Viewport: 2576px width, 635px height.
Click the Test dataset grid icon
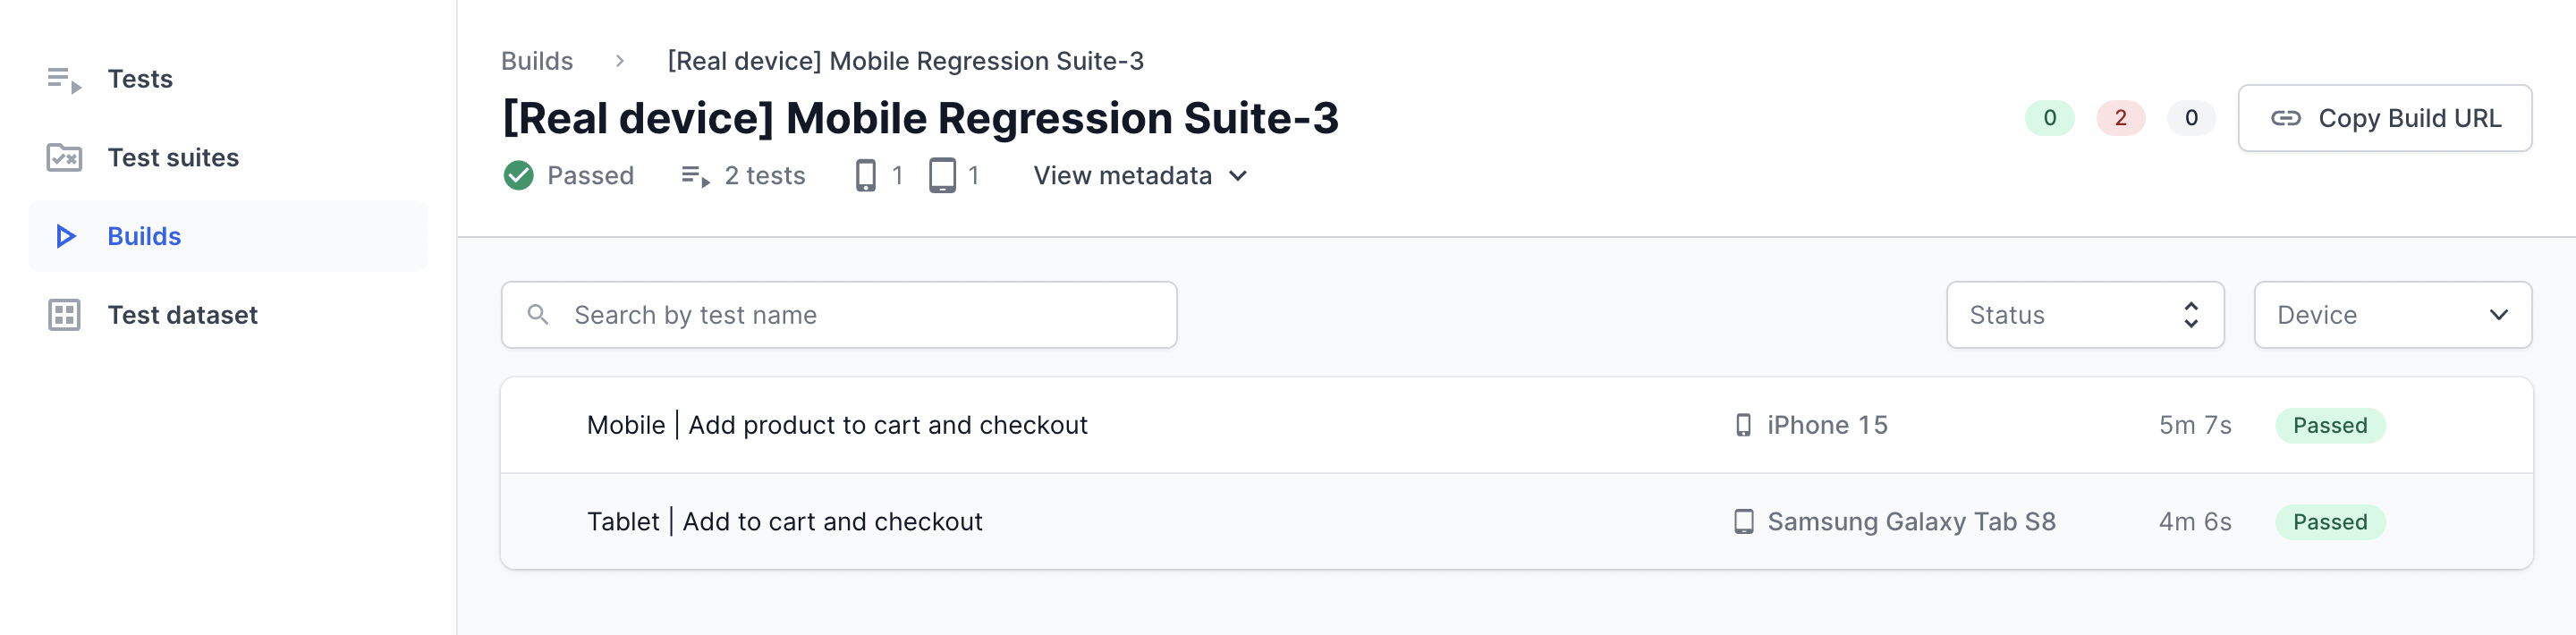(x=64, y=315)
